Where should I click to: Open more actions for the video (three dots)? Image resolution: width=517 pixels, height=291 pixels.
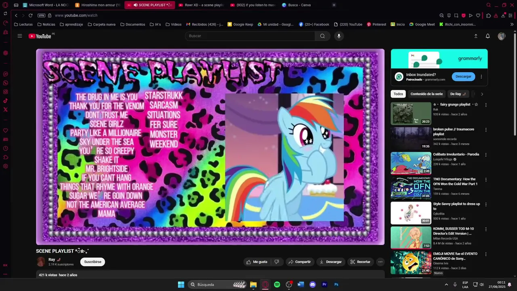380,262
